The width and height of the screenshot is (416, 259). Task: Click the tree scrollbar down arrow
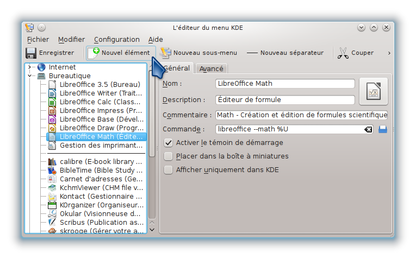(152, 230)
